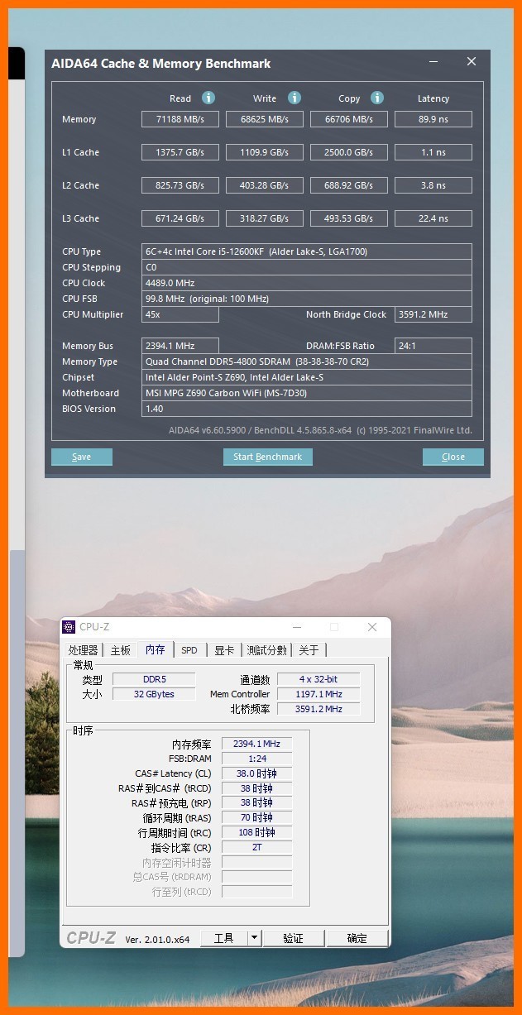The image size is (522, 1015).
Task: Click the Read info icon
Action: pos(208,98)
